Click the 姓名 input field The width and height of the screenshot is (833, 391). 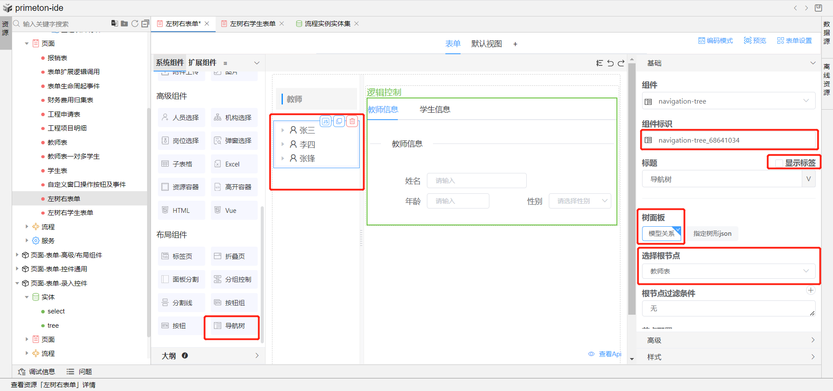[476, 181]
